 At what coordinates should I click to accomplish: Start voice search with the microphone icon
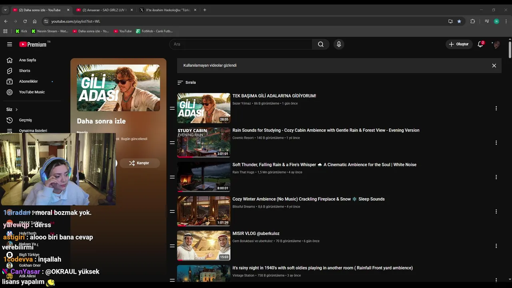[339, 44]
